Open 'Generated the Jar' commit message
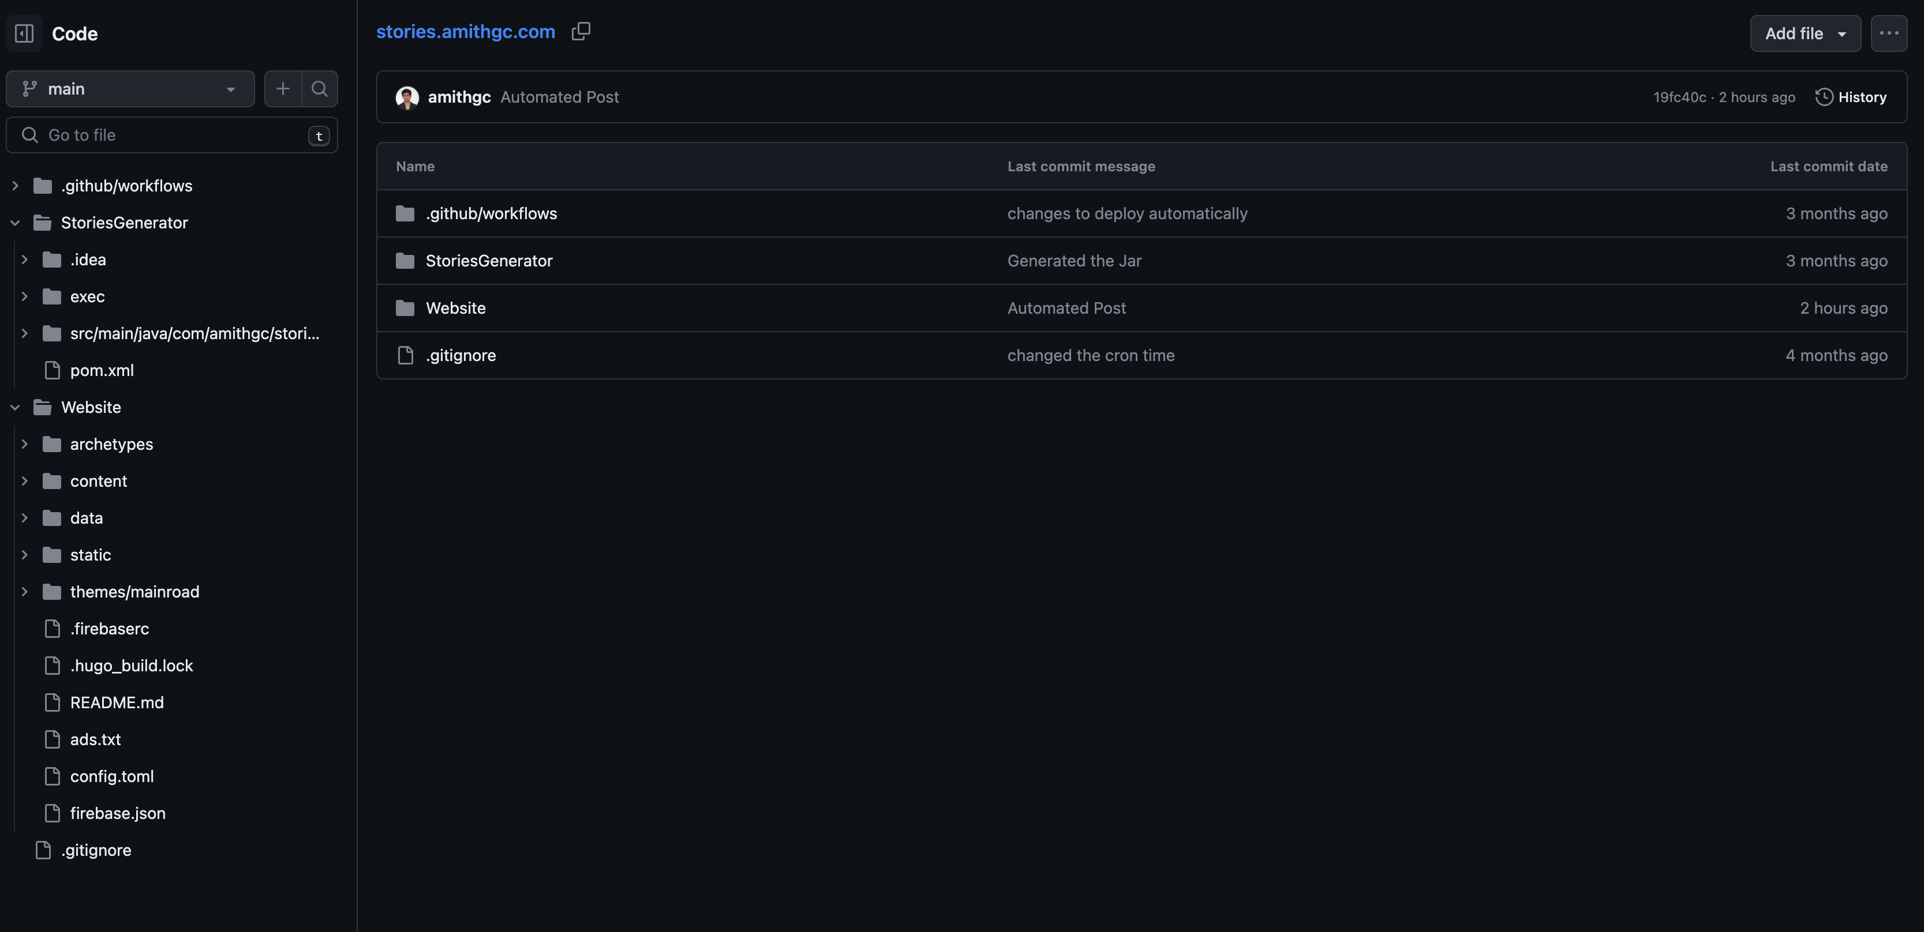Image resolution: width=1924 pixels, height=932 pixels. pyautogui.click(x=1074, y=261)
